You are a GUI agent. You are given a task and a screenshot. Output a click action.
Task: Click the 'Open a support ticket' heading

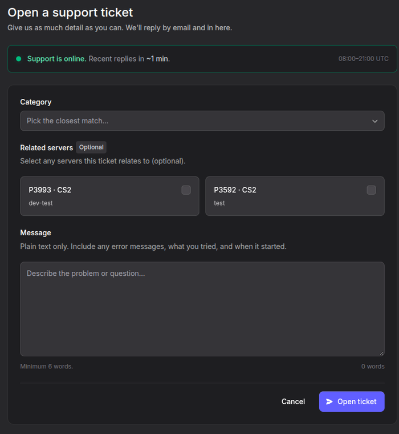pyautogui.click(x=70, y=13)
